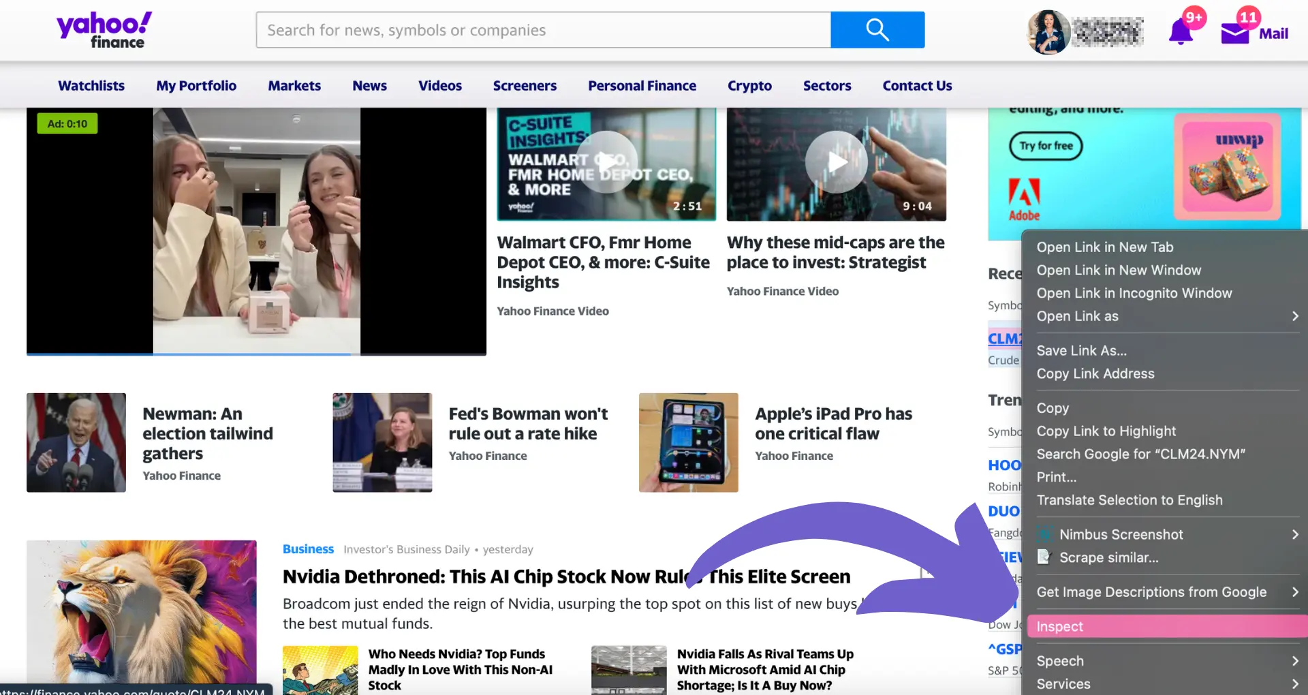Expand the Open Link as submenu arrow

coord(1295,316)
